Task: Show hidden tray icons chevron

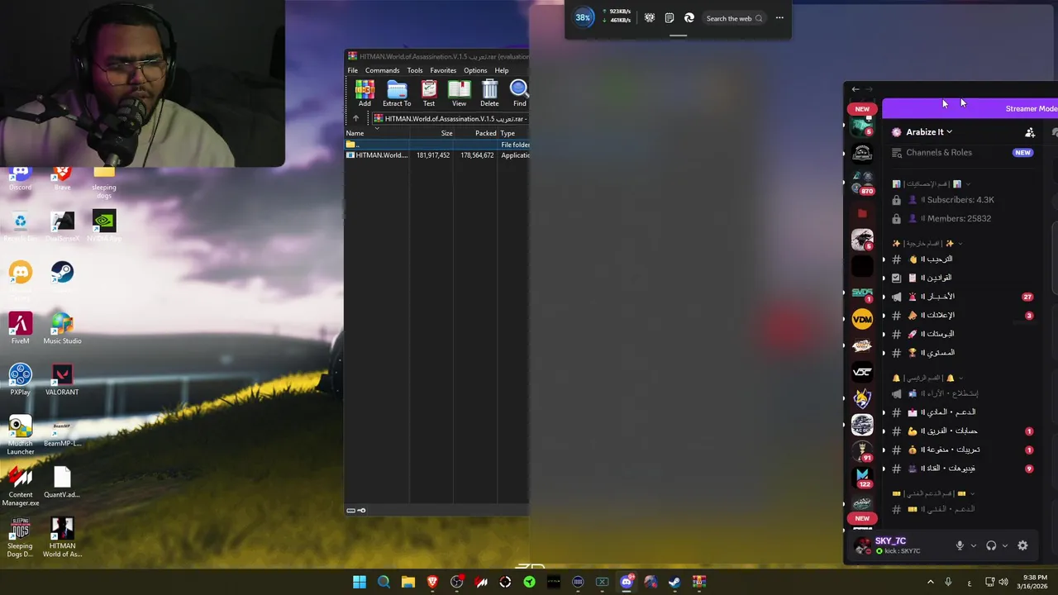Action: pyautogui.click(x=931, y=582)
